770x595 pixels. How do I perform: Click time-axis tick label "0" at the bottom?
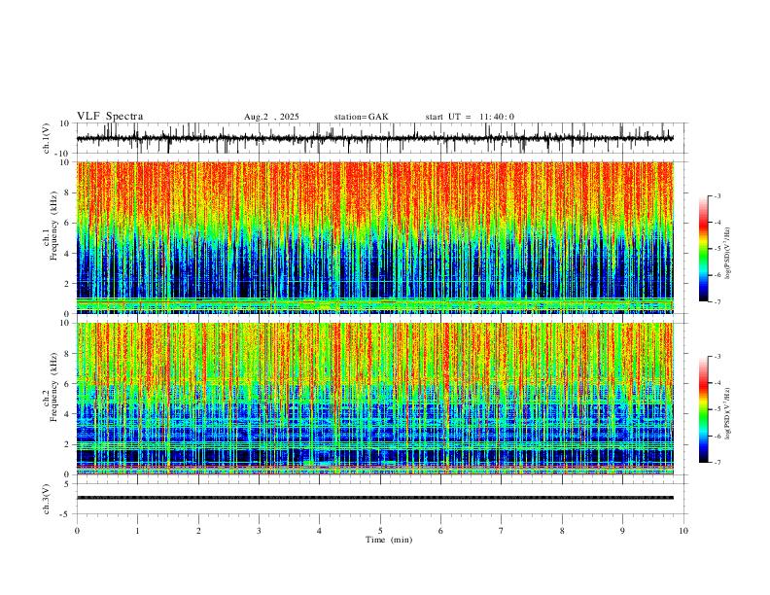coord(77,531)
